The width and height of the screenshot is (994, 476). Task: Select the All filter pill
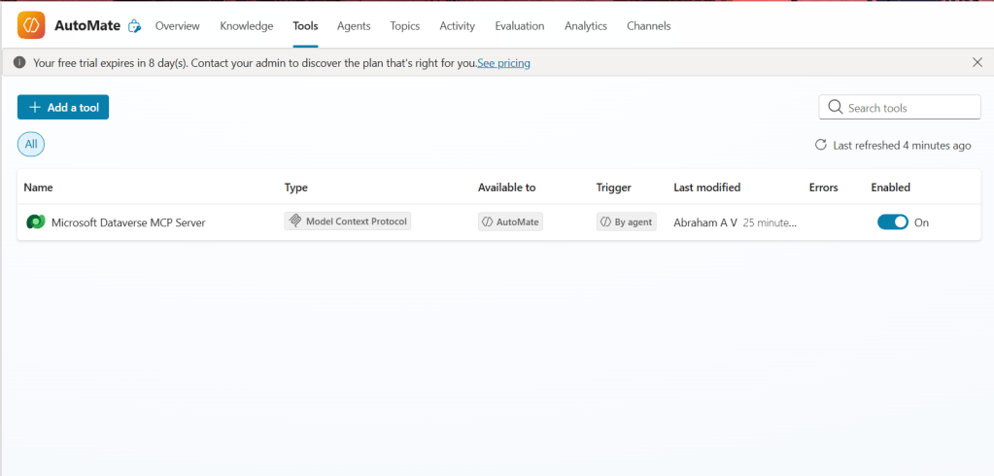click(x=31, y=145)
